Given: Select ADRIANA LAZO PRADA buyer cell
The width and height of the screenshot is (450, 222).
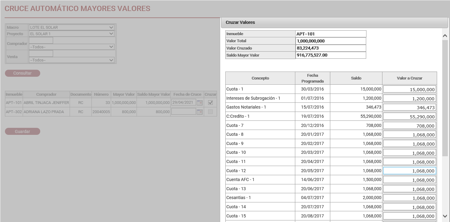Looking at the screenshot, I should point(46,112).
